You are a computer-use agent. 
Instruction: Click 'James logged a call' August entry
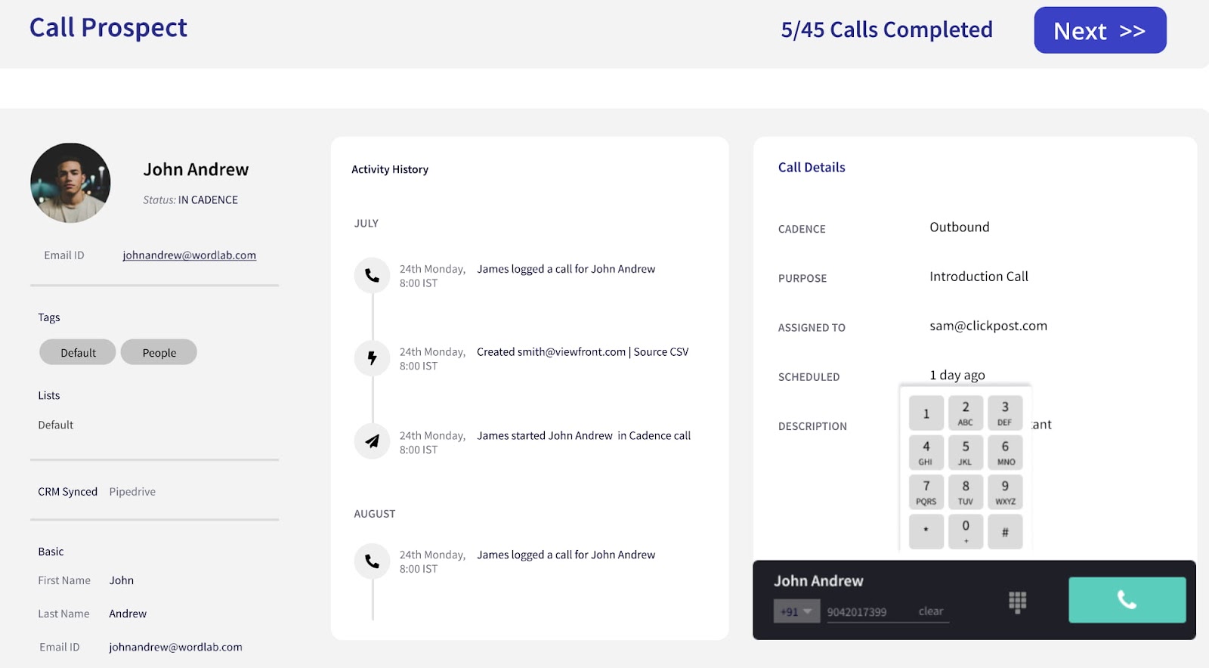coord(566,555)
